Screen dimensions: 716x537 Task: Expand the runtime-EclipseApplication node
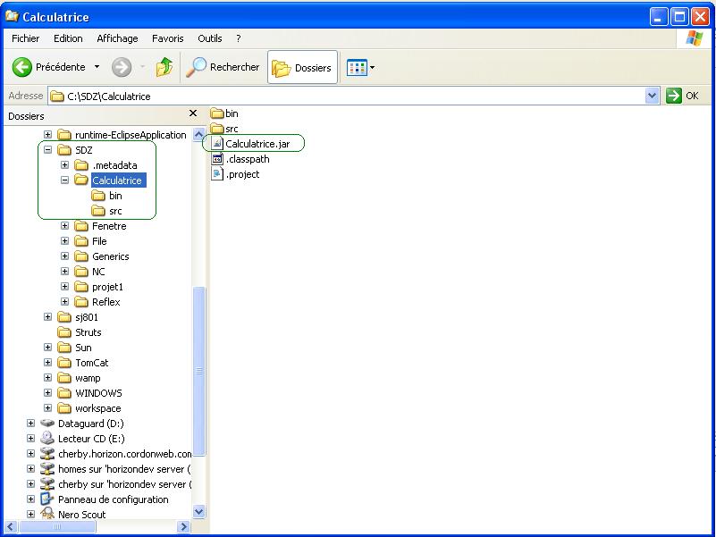coord(47,135)
